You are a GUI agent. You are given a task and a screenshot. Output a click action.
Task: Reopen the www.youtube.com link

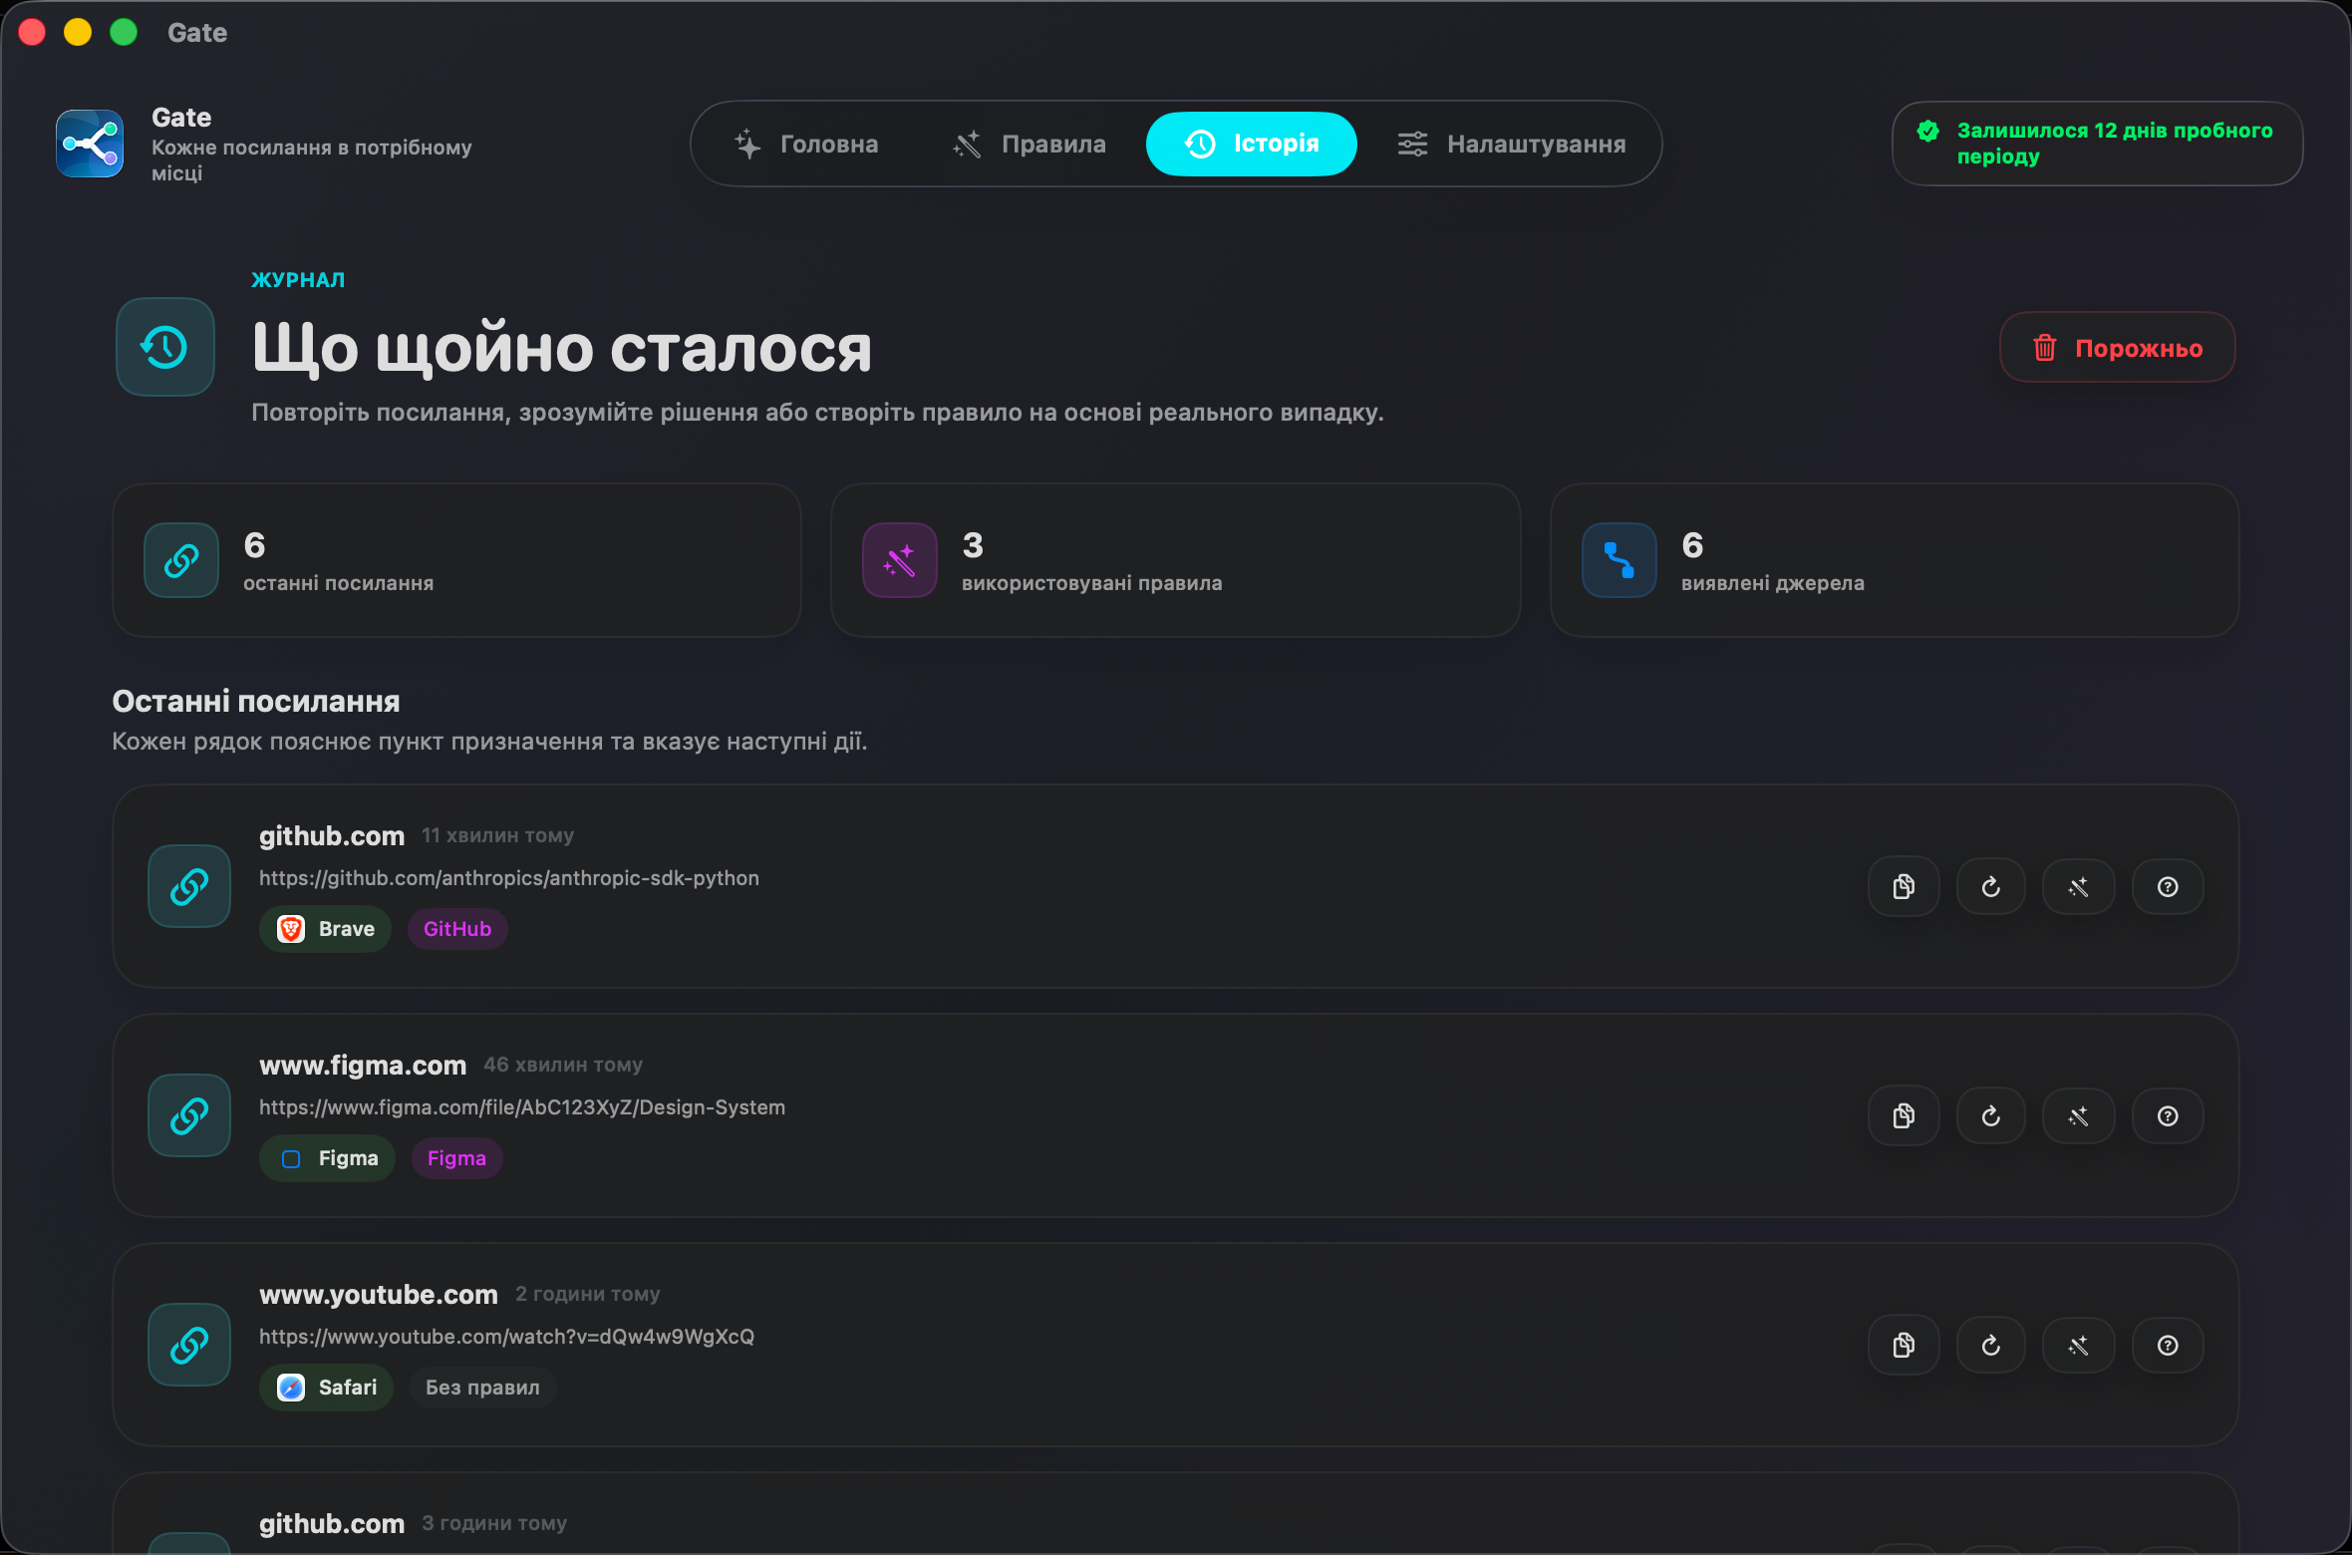1991,1345
